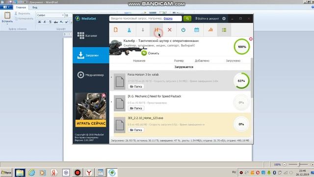Image resolution: width=314 pixels, height=177 pixels.
Task: Sort downloads by 'Название' column header
Action: point(139,60)
